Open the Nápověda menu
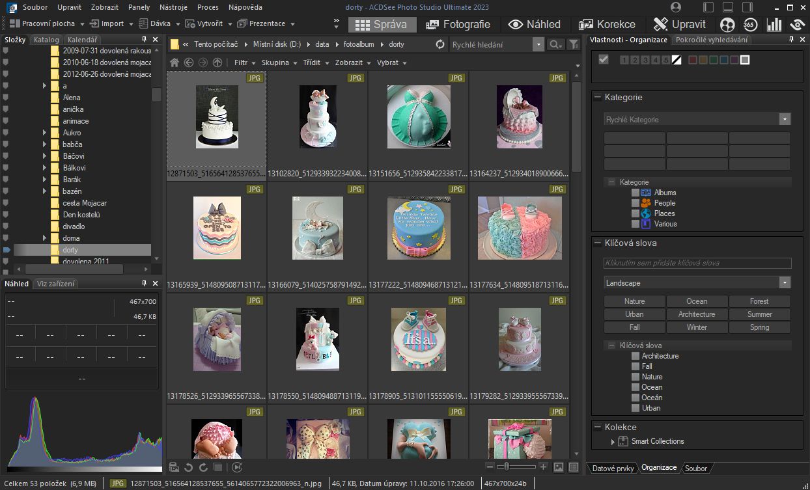Viewport: 810px width, 490px height. click(245, 7)
